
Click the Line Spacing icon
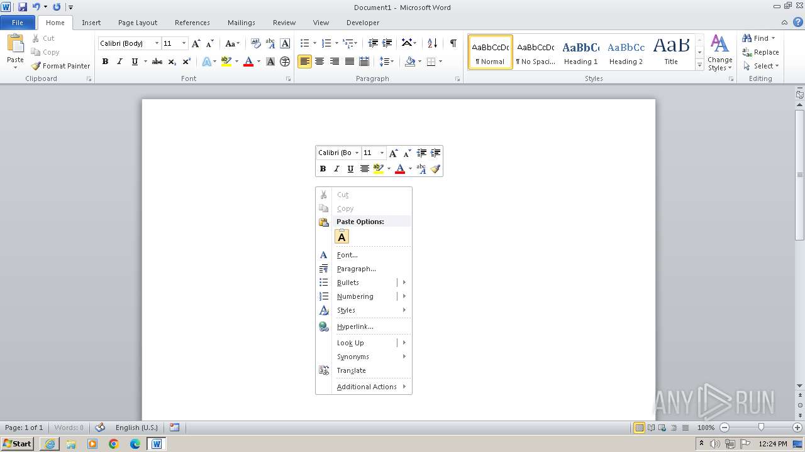pyautogui.click(x=384, y=62)
